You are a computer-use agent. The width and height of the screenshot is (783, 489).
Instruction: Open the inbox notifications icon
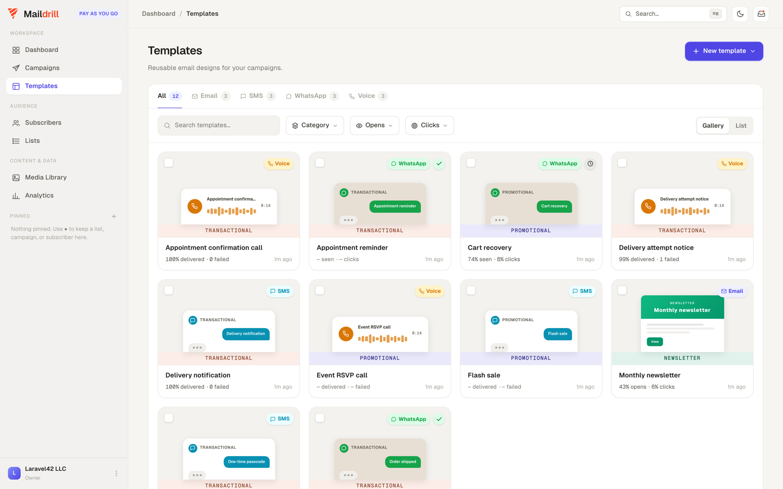pos(761,14)
